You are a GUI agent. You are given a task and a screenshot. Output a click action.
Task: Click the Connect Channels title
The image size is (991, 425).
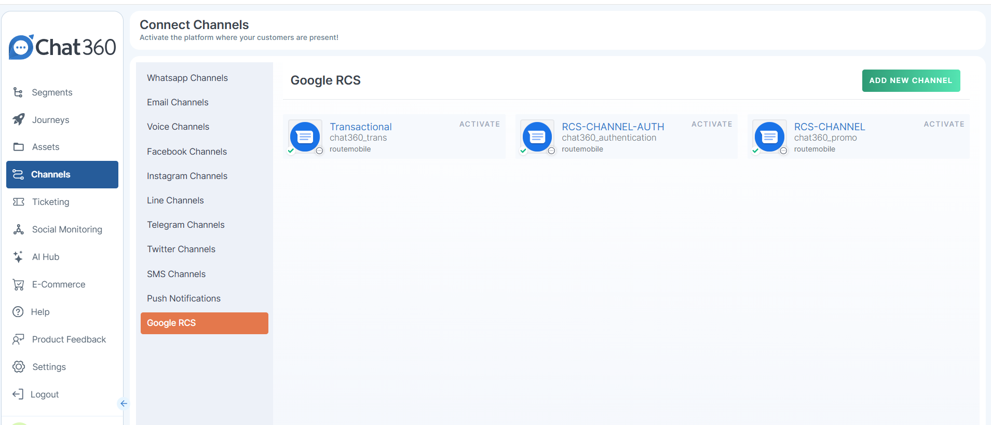click(x=194, y=24)
